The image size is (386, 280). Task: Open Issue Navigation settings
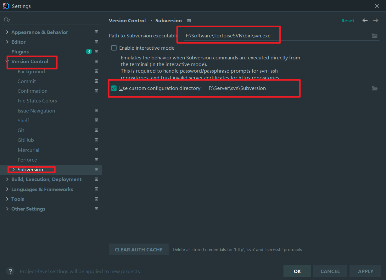(x=36, y=111)
